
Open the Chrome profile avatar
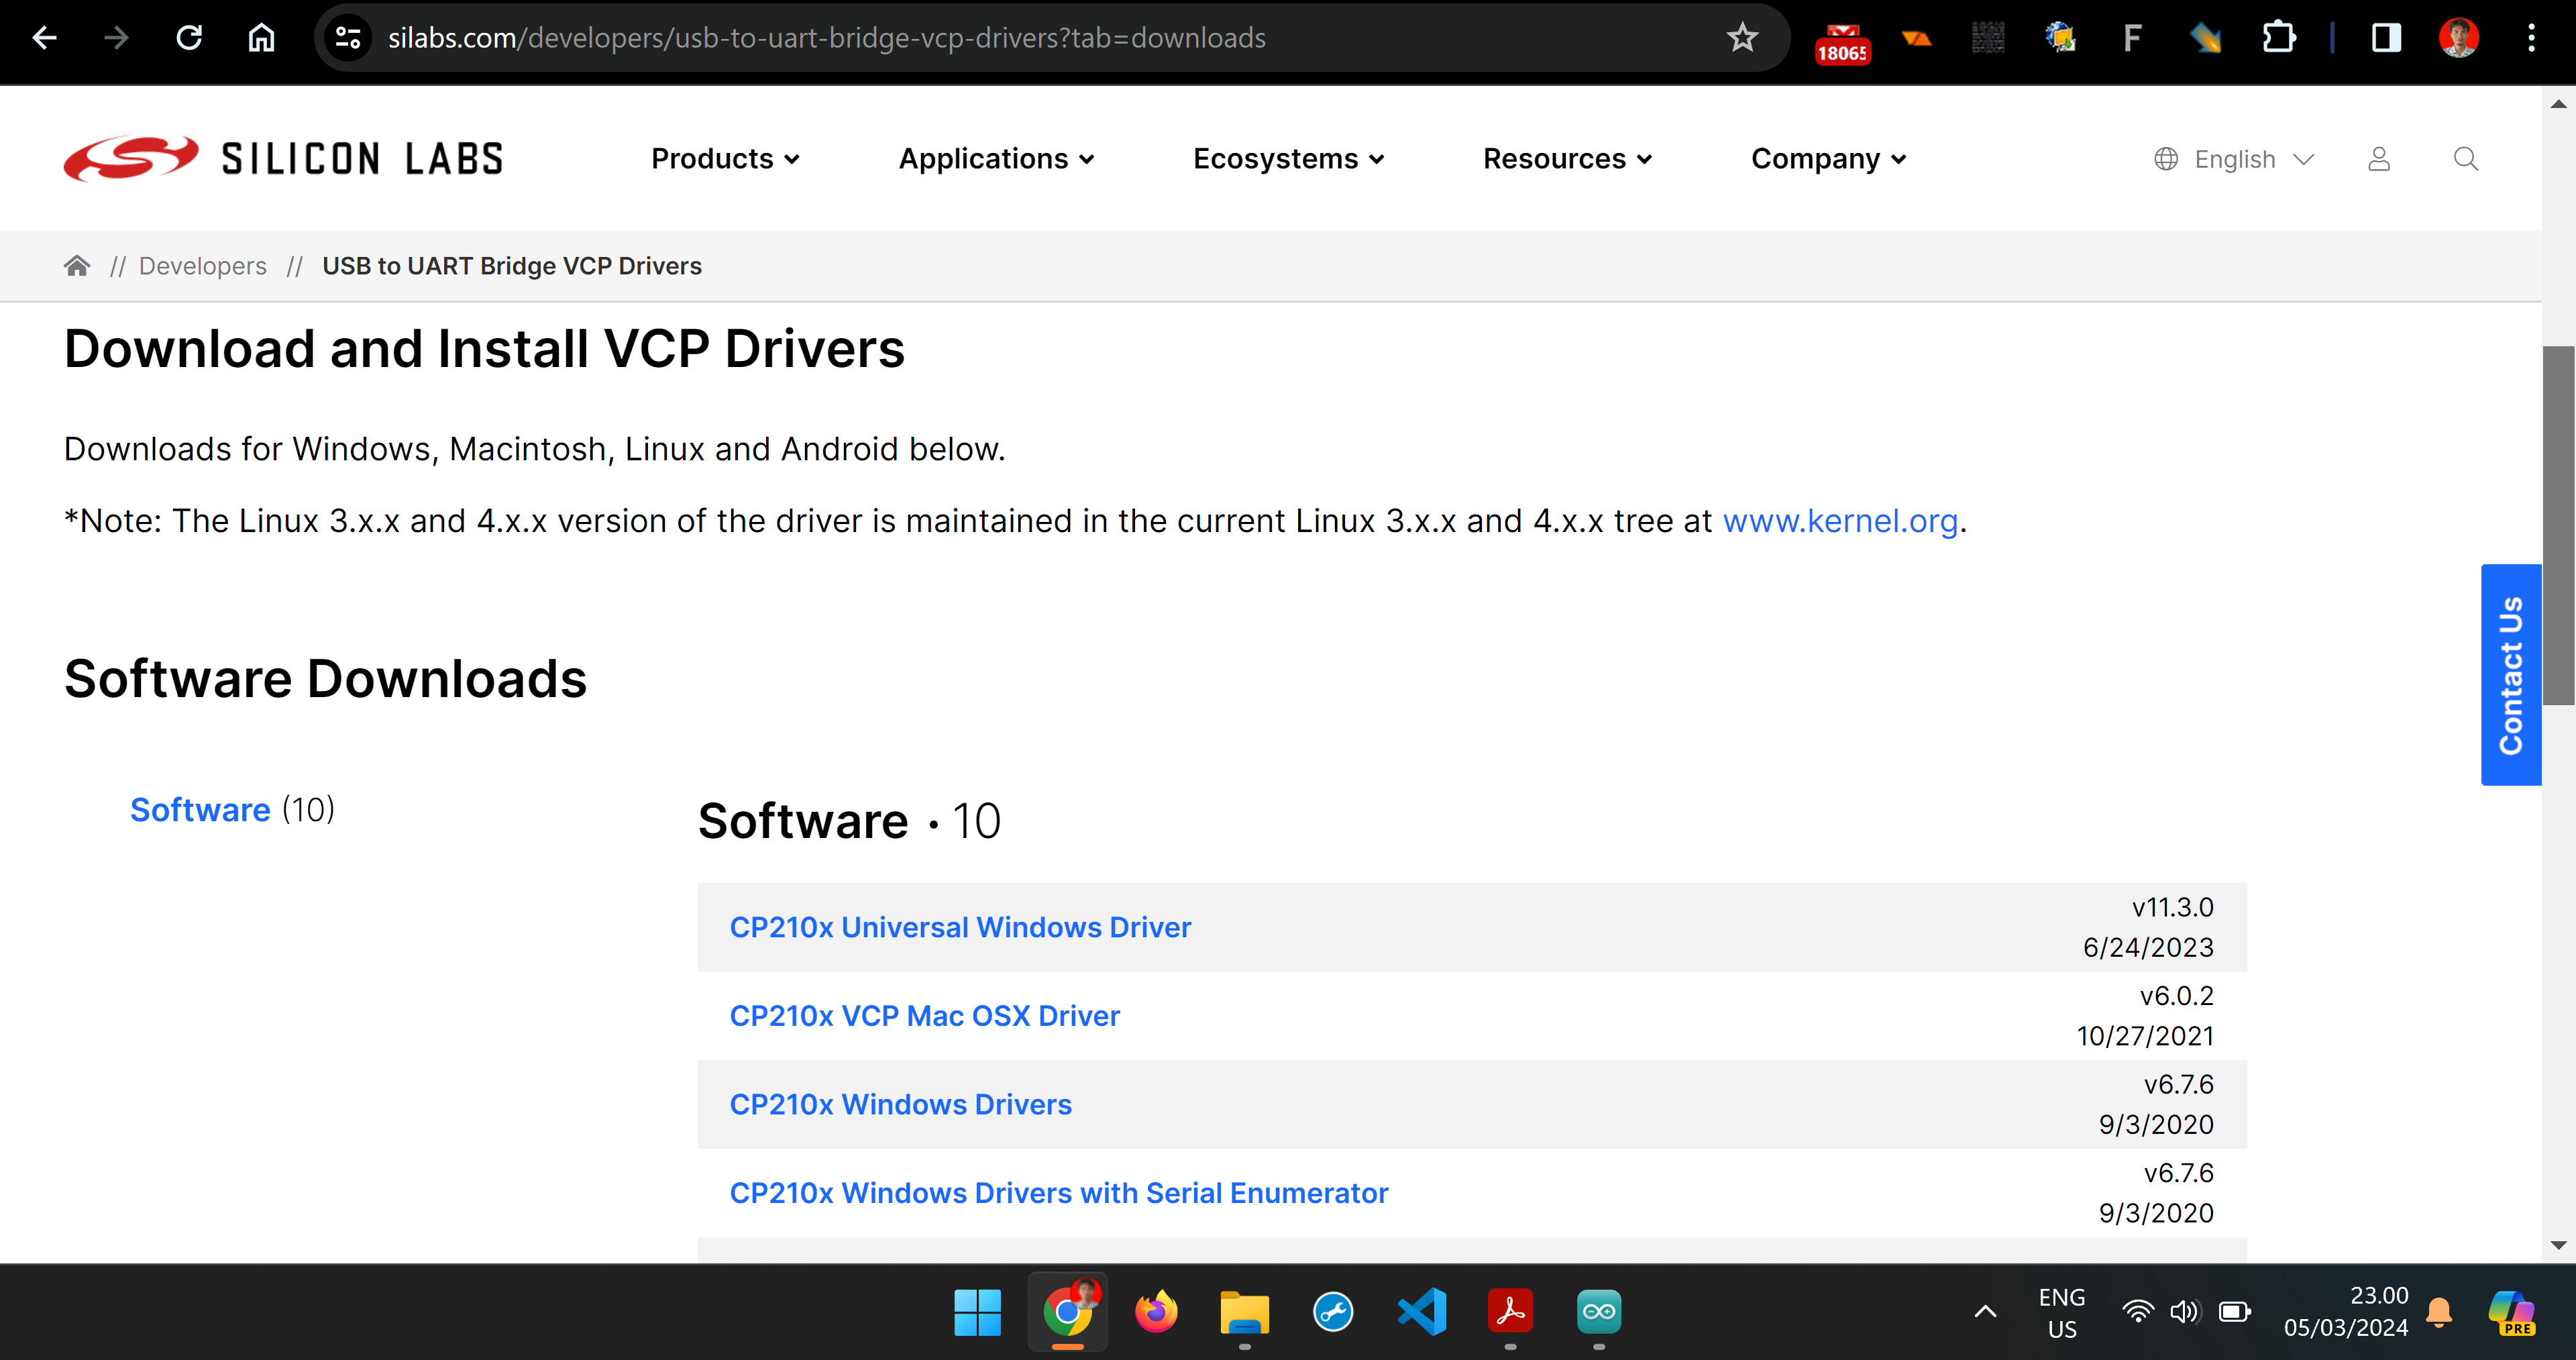(x=2459, y=38)
